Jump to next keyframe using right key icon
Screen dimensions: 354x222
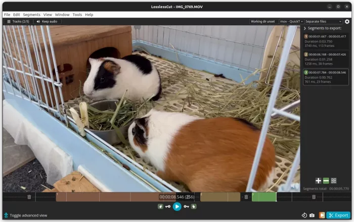pyautogui.click(x=186, y=206)
